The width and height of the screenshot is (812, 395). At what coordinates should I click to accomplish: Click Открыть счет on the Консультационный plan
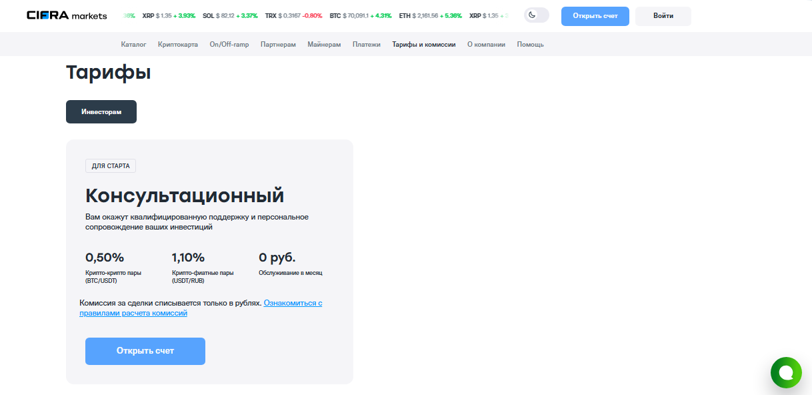coord(145,350)
